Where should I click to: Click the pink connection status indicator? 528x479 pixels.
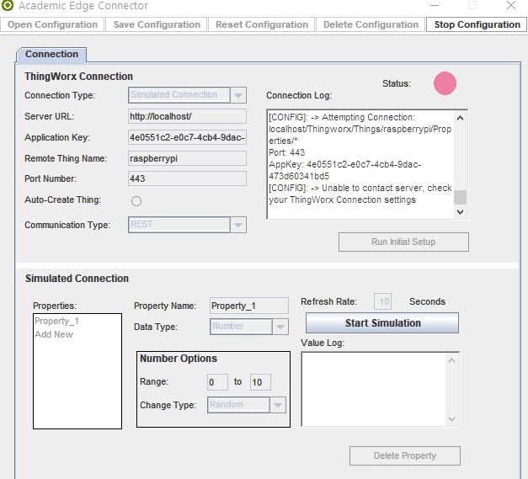pos(445,83)
